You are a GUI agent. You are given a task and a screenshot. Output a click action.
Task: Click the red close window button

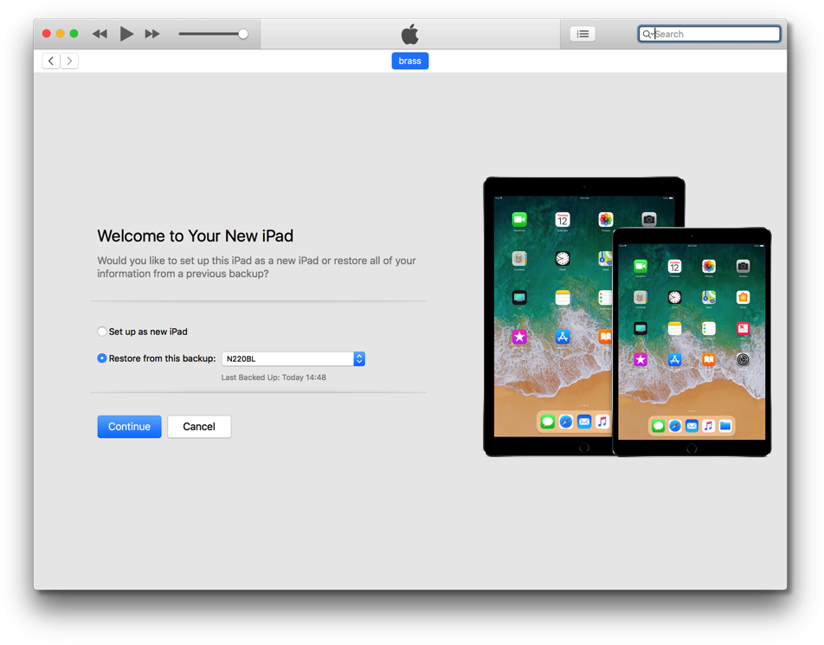[46, 34]
